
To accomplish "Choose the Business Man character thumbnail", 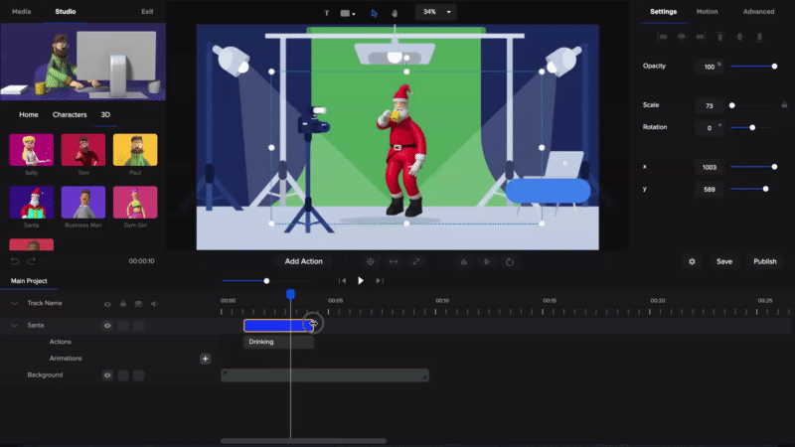I will [83, 203].
